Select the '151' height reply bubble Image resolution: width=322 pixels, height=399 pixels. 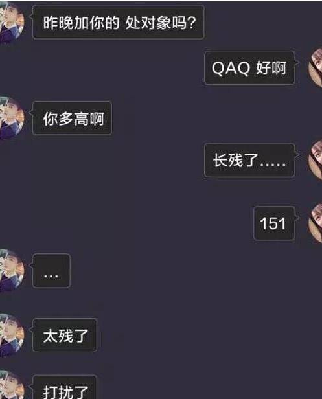point(275,223)
